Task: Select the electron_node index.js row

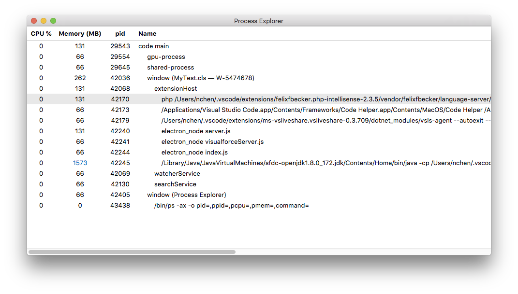Action: (x=259, y=152)
